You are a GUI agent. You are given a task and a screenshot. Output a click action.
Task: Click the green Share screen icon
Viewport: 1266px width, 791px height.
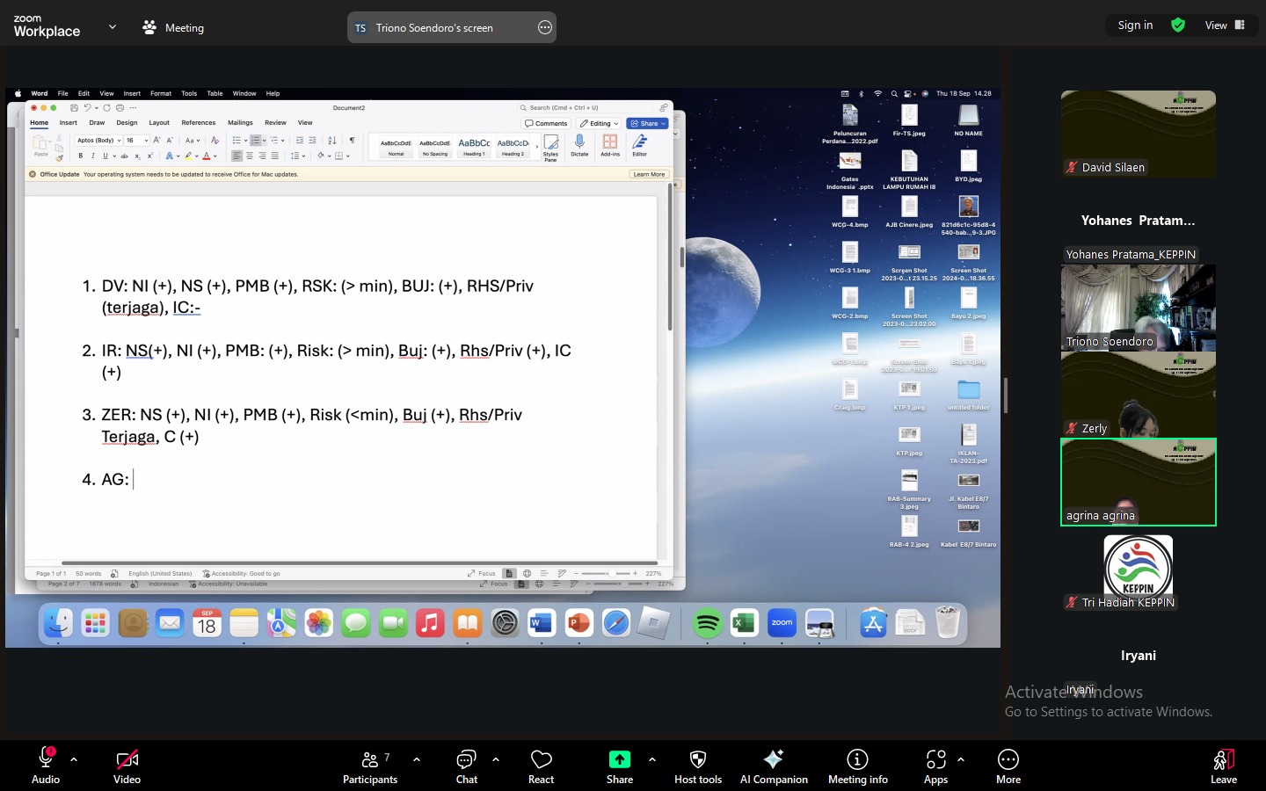coord(619,760)
